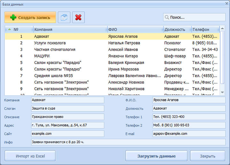Click the E-mail field with agapov@example.com
Image resolution: width=230 pixels, height=165 pixels.
[188, 134]
